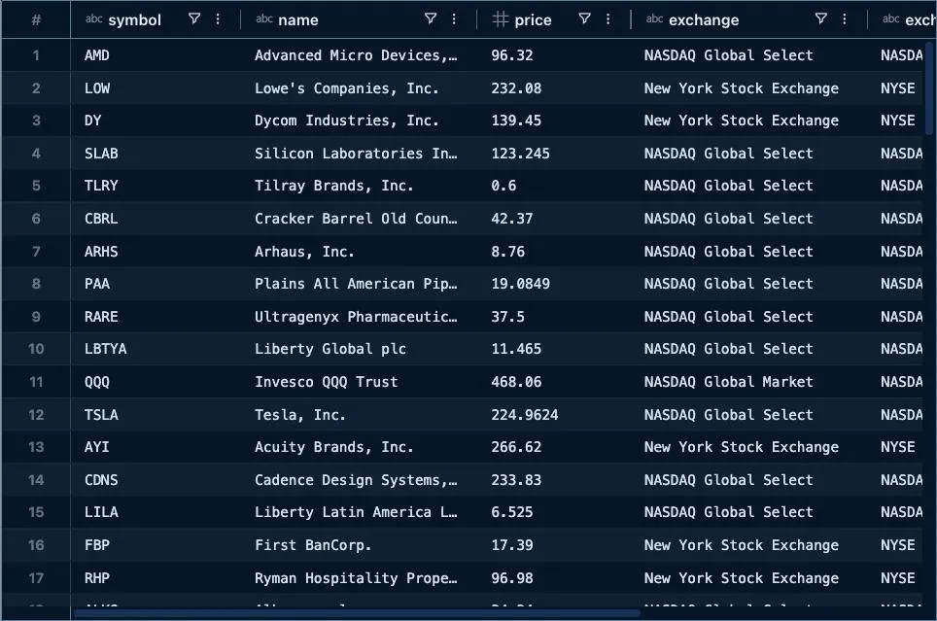Select price cell 123.245
The image size is (937, 621).
553,153
